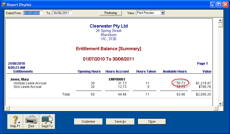The image size is (230, 134).
Task: Click the Redisplay button
Action: (111, 13)
